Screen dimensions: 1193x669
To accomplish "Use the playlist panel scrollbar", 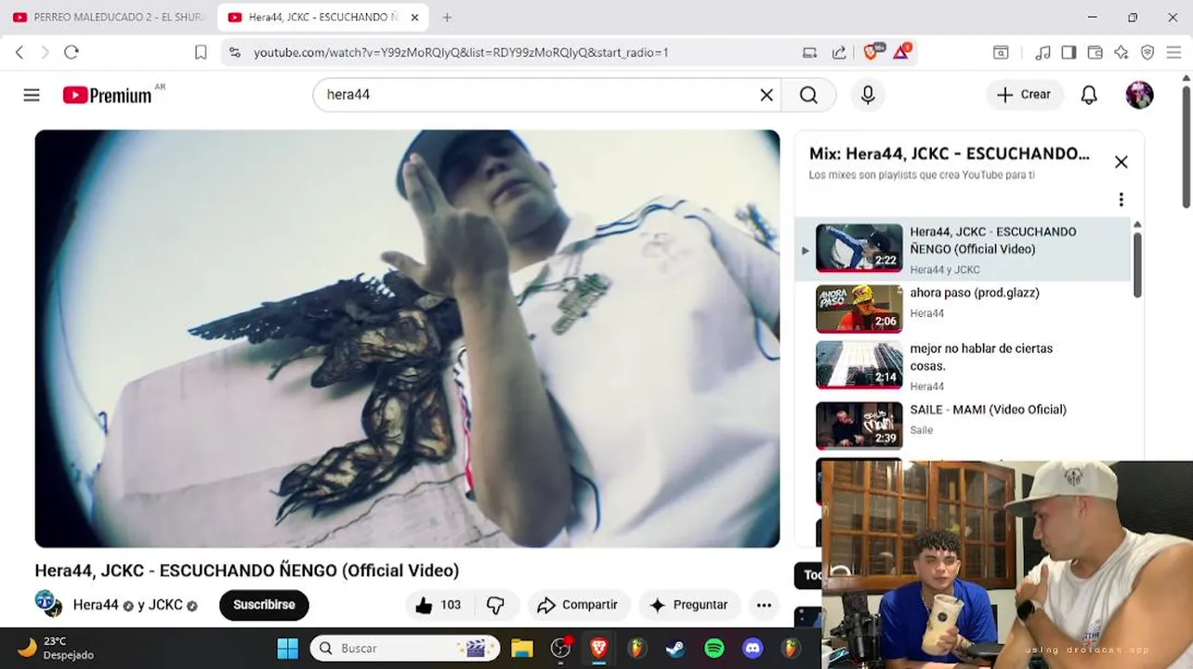I will [1136, 265].
